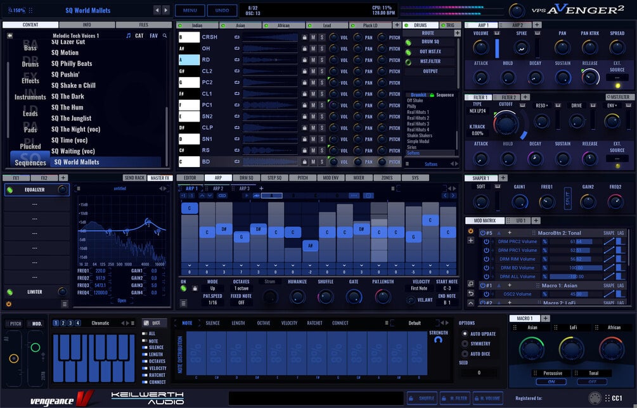Add a new FX slot with plus

[x=63, y=178]
